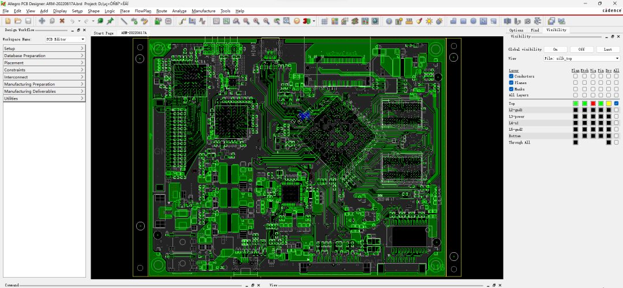The height and width of the screenshot is (288, 623).
Task: Uncheck the Conductors layer checkbox
Action: point(511,76)
